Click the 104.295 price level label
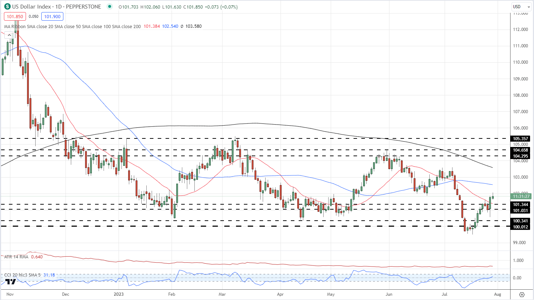This screenshot has height=300, width=534. [520, 156]
